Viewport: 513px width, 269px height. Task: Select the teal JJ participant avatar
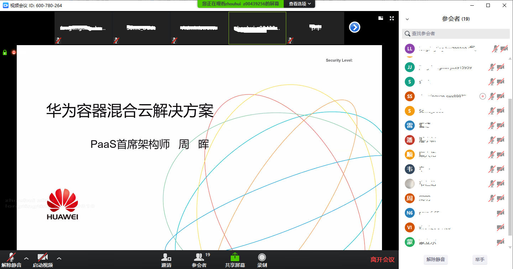tap(410, 67)
